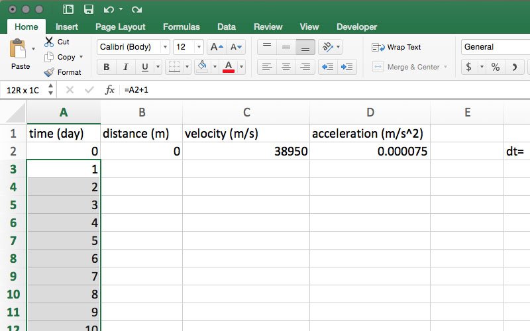Open the General number format dropdown
Screen dimensions: 530x331
click(494, 47)
